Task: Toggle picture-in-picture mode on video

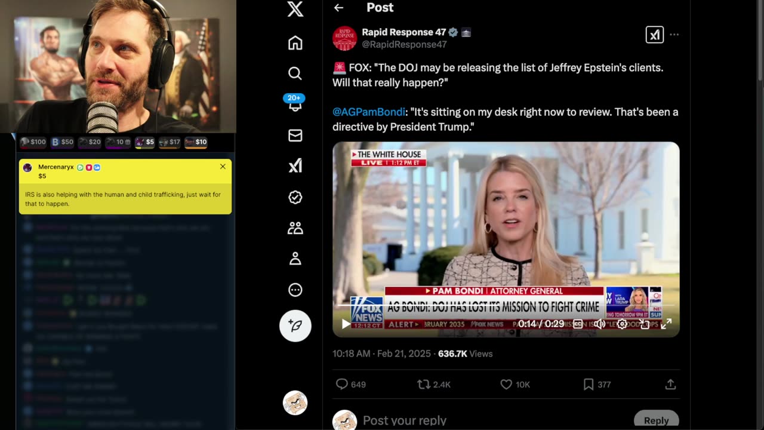Action: [644, 324]
